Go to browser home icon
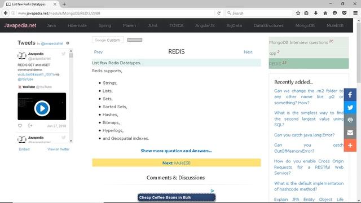 click(325, 13)
